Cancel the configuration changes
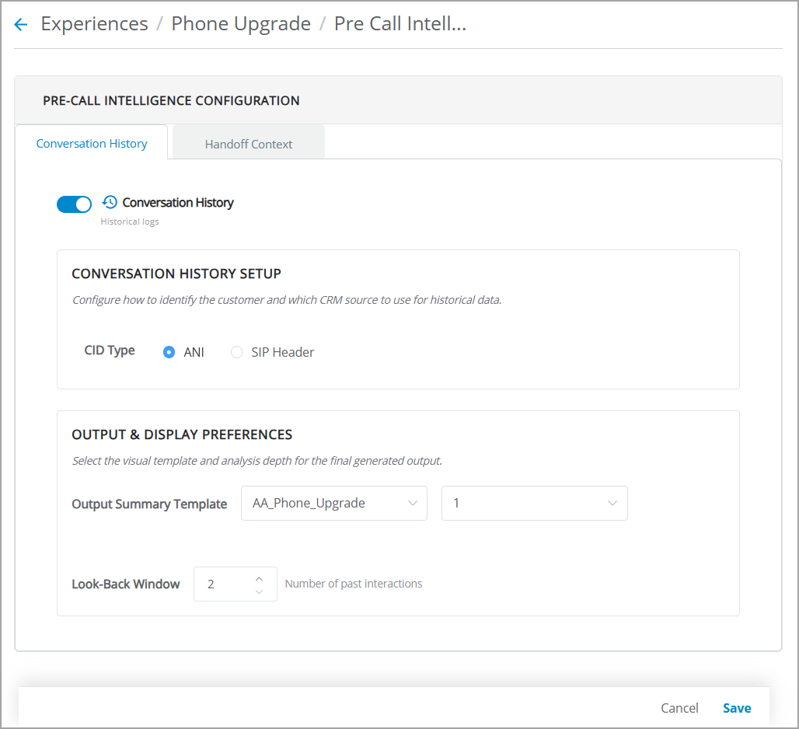The height and width of the screenshot is (729, 799). pos(679,708)
